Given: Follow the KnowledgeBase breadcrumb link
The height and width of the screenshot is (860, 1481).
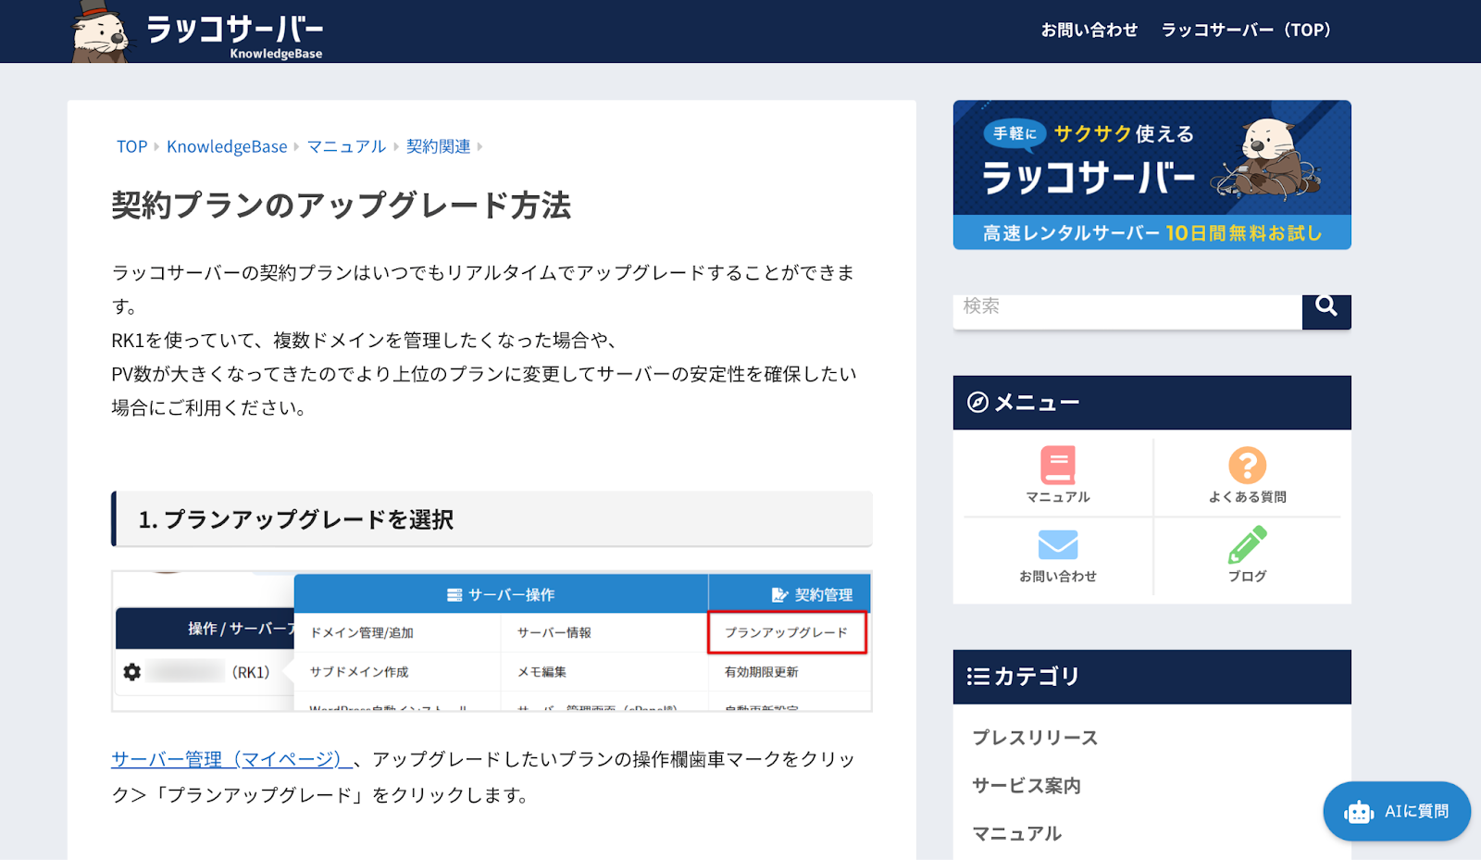Looking at the screenshot, I should (227, 146).
